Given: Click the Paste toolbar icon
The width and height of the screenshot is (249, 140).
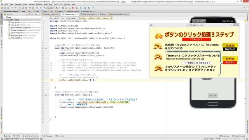Looking at the screenshot, I should coord(26,8).
